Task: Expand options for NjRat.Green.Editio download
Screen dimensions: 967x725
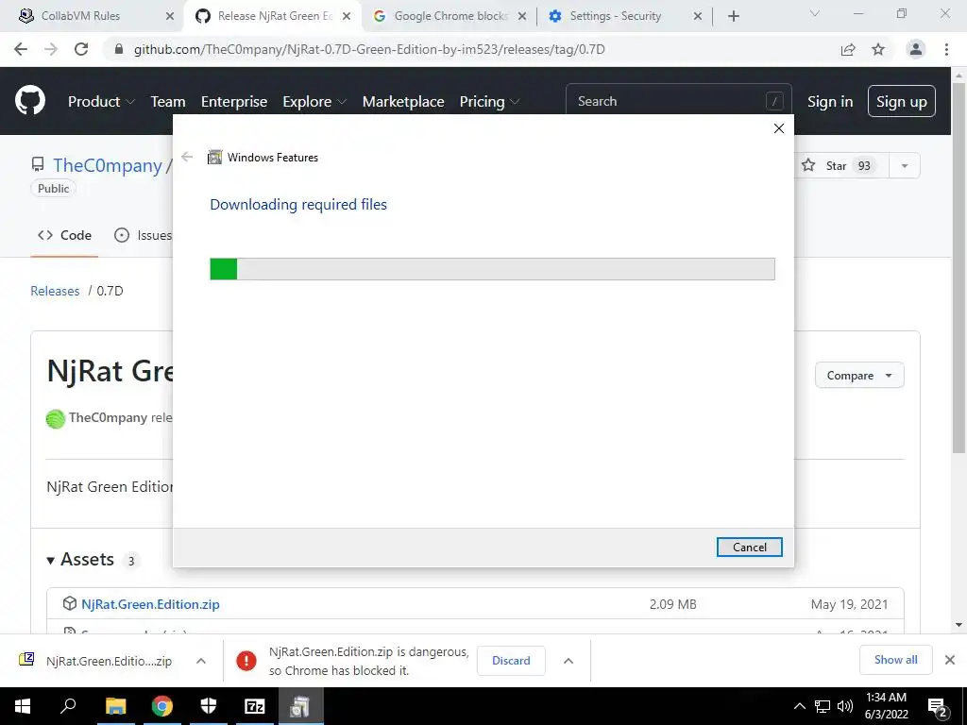Action: click(x=200, y=661)
